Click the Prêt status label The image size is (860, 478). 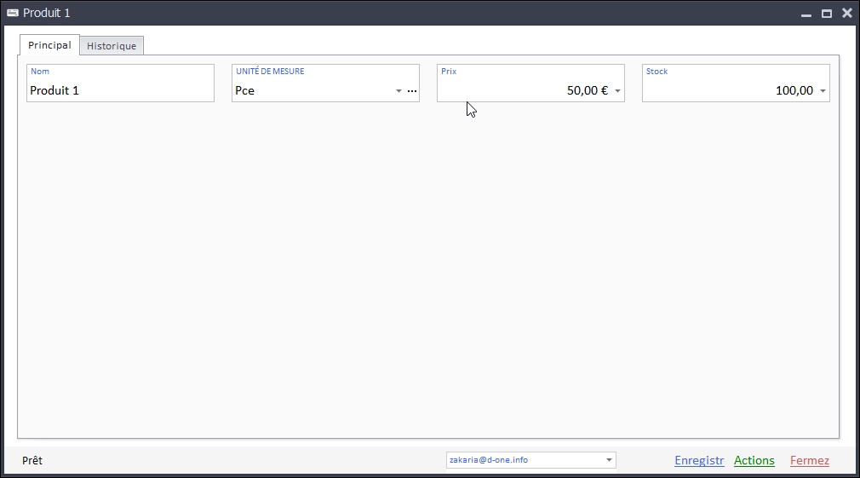coord(32,460)
